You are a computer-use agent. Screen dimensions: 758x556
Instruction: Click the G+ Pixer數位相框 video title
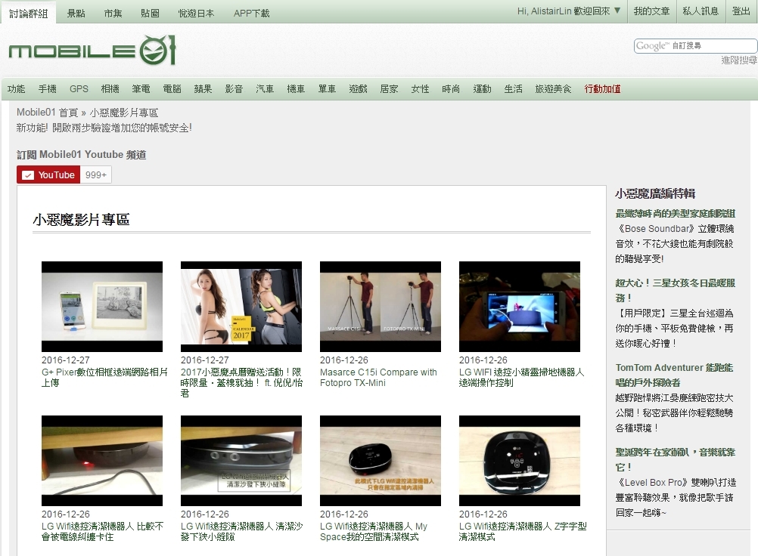(104, 378)
